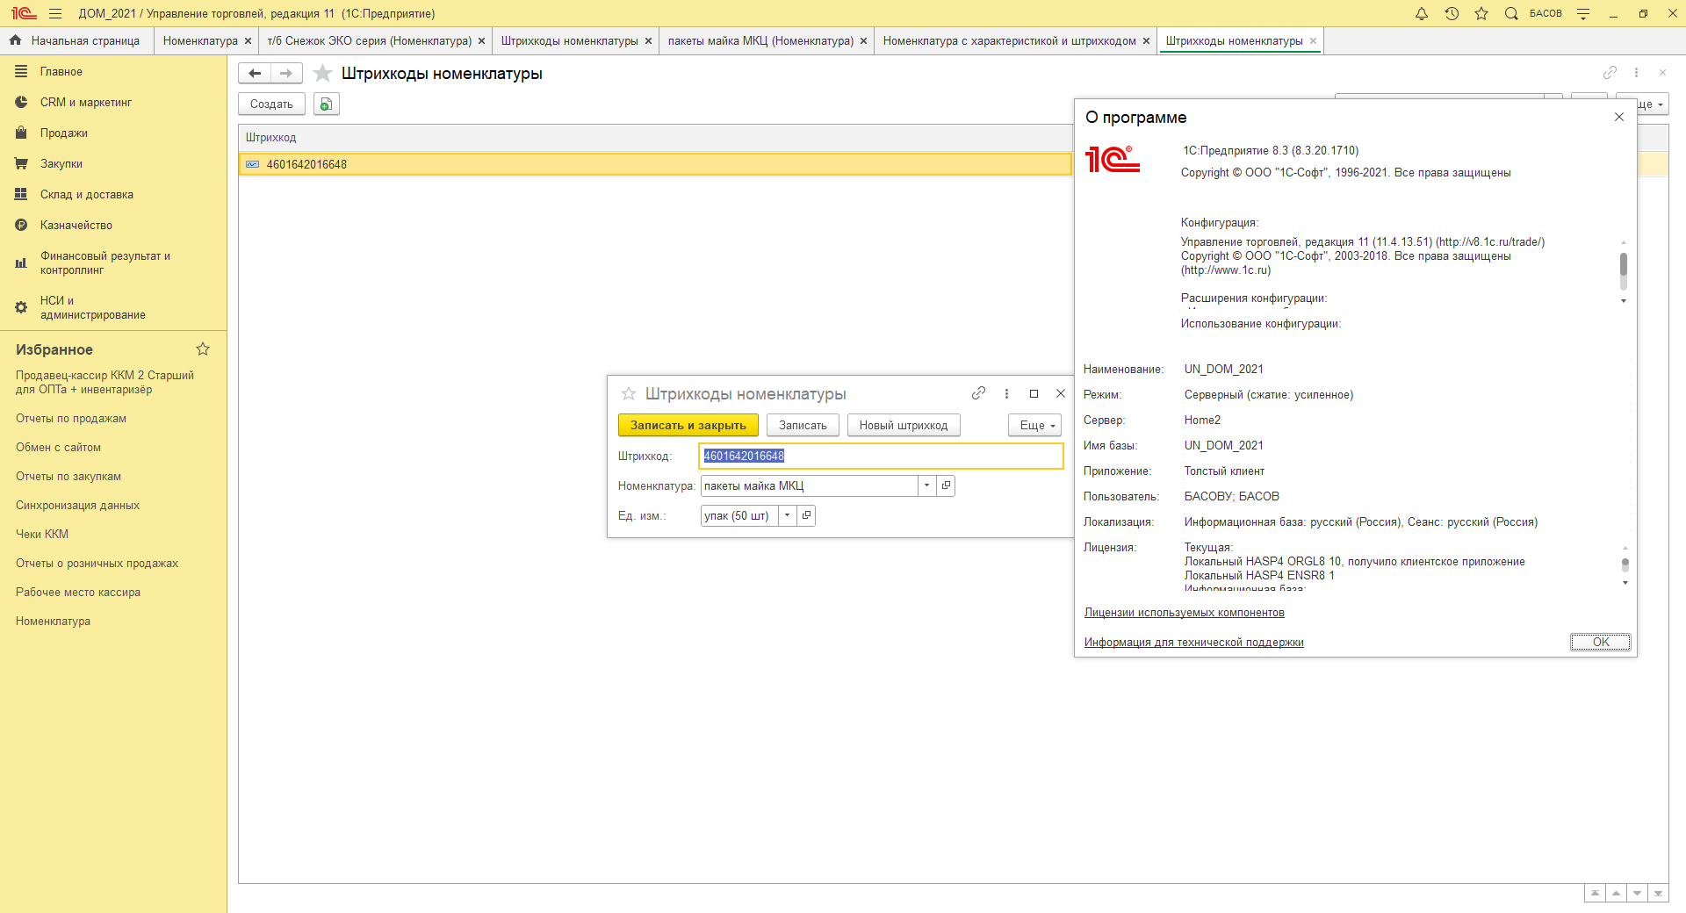Open Продажи section

coord(64,133)
